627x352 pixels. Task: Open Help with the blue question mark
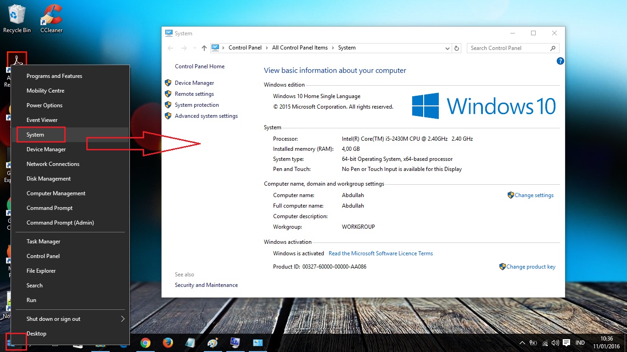(x=560, y=61)
